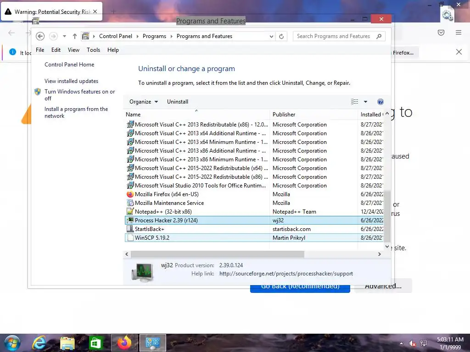Click the Process Hacker program icon in list
Image resolution: width=470 pixels, height=352 pixels.
pyautogui.click(x=130, y=220)
